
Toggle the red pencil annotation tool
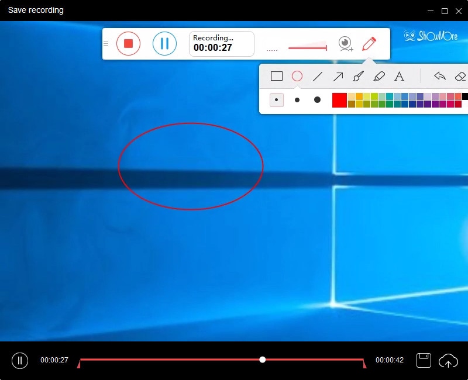click(369, 44)
